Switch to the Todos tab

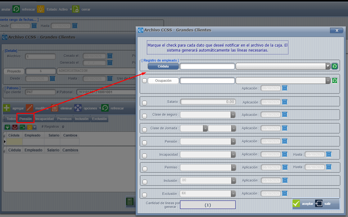pyautogui.click(x=11, y=119)
